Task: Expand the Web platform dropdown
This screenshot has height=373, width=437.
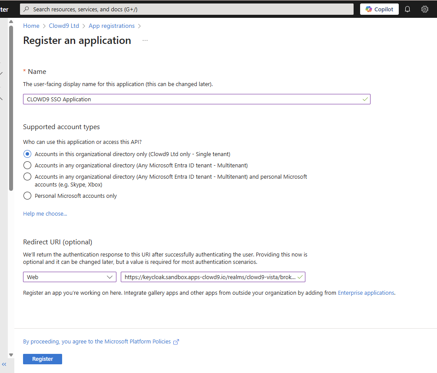Action: pos(70,277)
